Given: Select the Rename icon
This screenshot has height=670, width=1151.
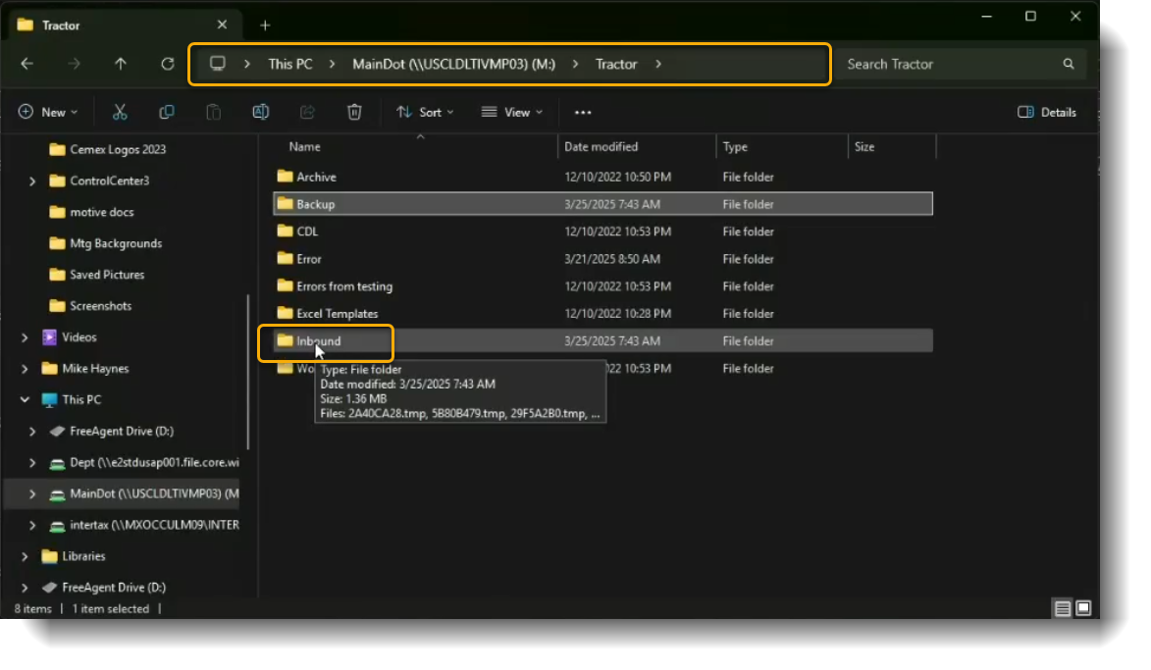Looking at the screenshot, I should coord(260,111).
